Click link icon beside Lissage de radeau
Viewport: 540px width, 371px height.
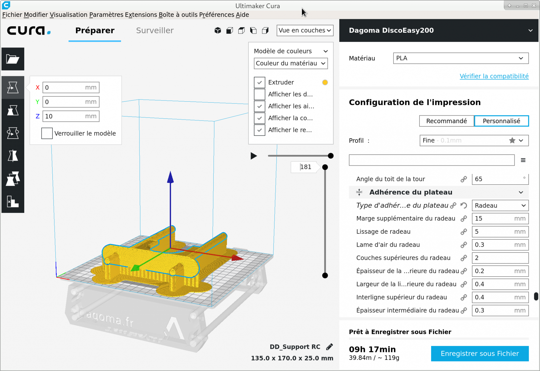click(464, 232)
